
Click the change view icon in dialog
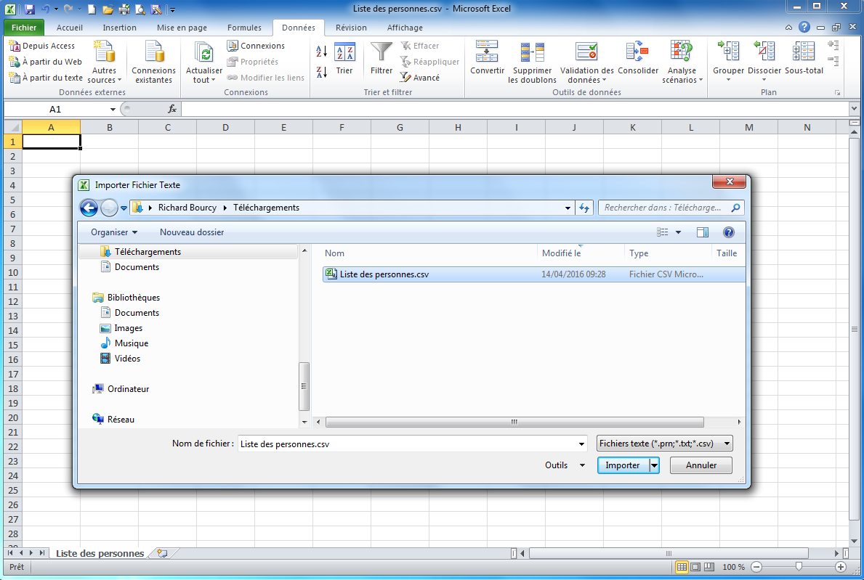662,232
